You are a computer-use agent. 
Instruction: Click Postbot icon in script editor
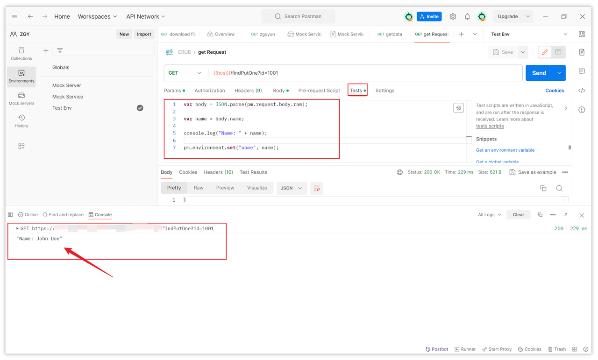(x=458, y=108)
